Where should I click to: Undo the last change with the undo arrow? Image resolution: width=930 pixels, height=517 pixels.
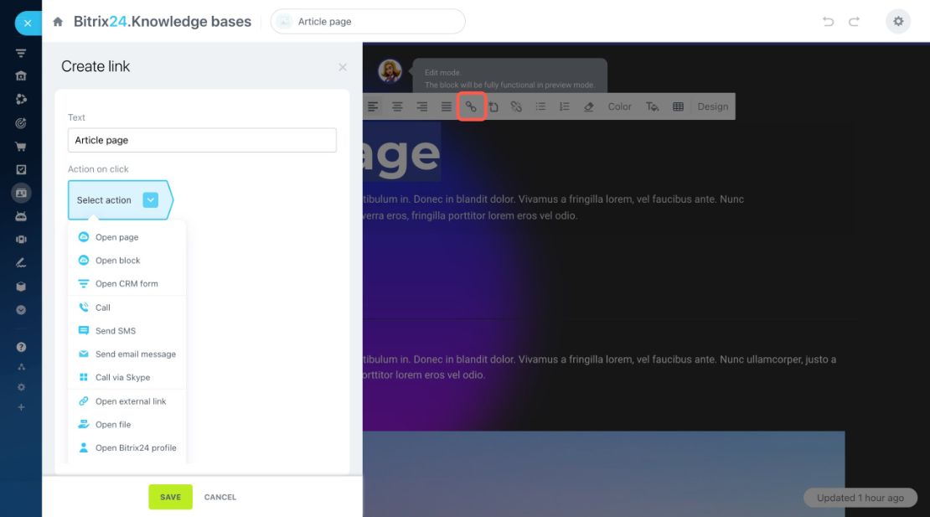pyautogui.click(x=828, y=22)
